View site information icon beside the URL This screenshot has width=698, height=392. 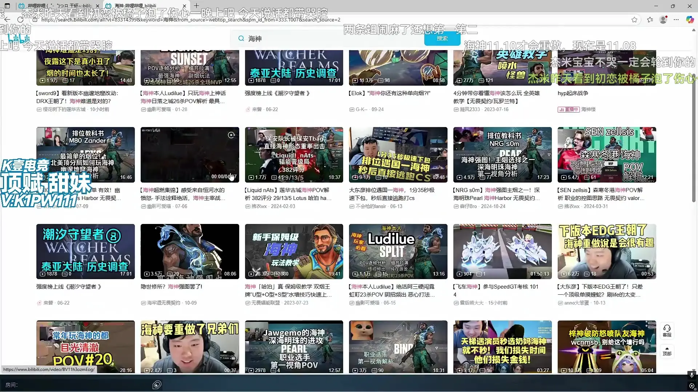click(x=35, y=20)
